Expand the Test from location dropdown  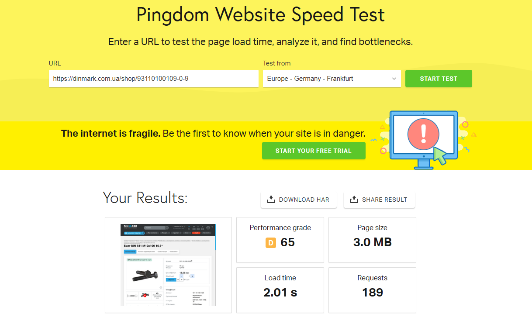coord(332,79)
